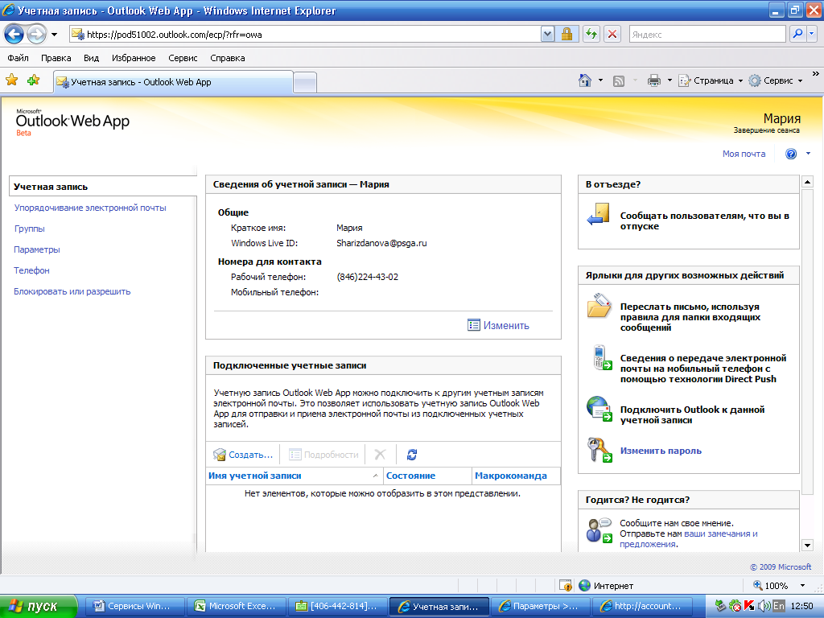The image size is (824, 618).
Task: Open Телефон in left navigation
Action: (x=31, y=270)
